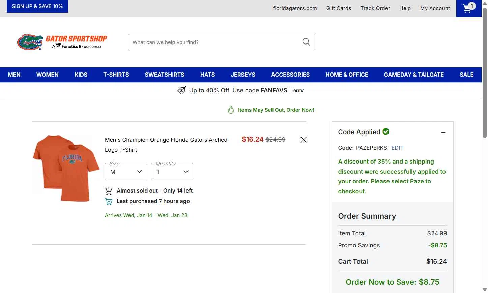Click the cart icon by Almost sold out
Screen dimensions: 488x293
coord(109,191)
